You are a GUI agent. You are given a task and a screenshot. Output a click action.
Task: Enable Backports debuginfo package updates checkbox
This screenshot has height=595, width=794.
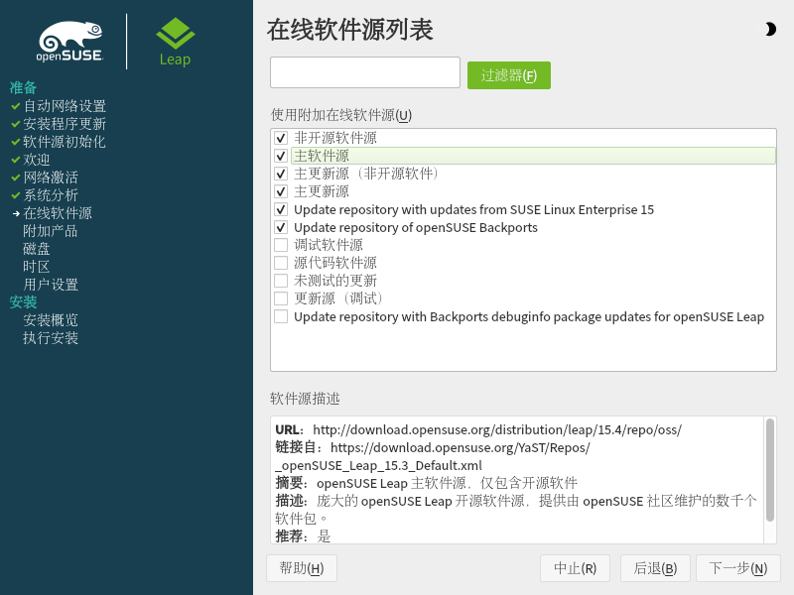(281, 317)
